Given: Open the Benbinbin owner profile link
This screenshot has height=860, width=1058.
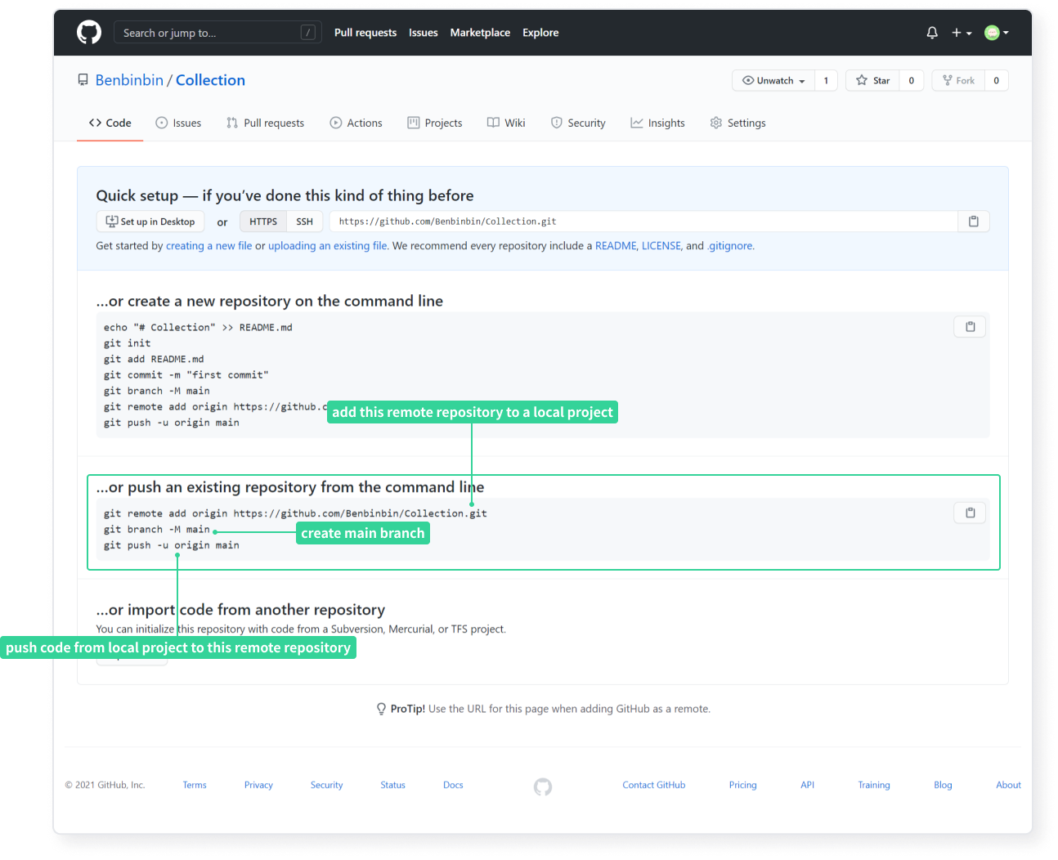Looking at the screenshot, I should click(129, 80).
